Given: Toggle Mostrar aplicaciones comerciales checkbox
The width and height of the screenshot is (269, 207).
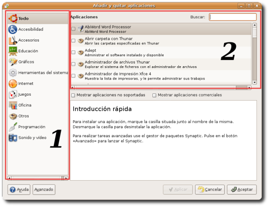Looking at the screenshot, I should coord(155,95).
